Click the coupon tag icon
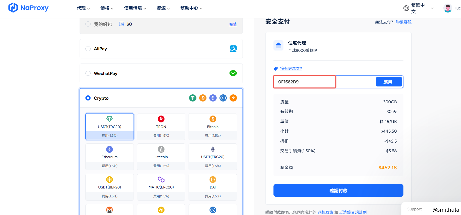Image resolution: width=461 pixels, height=215 pixels. (276, 69)
